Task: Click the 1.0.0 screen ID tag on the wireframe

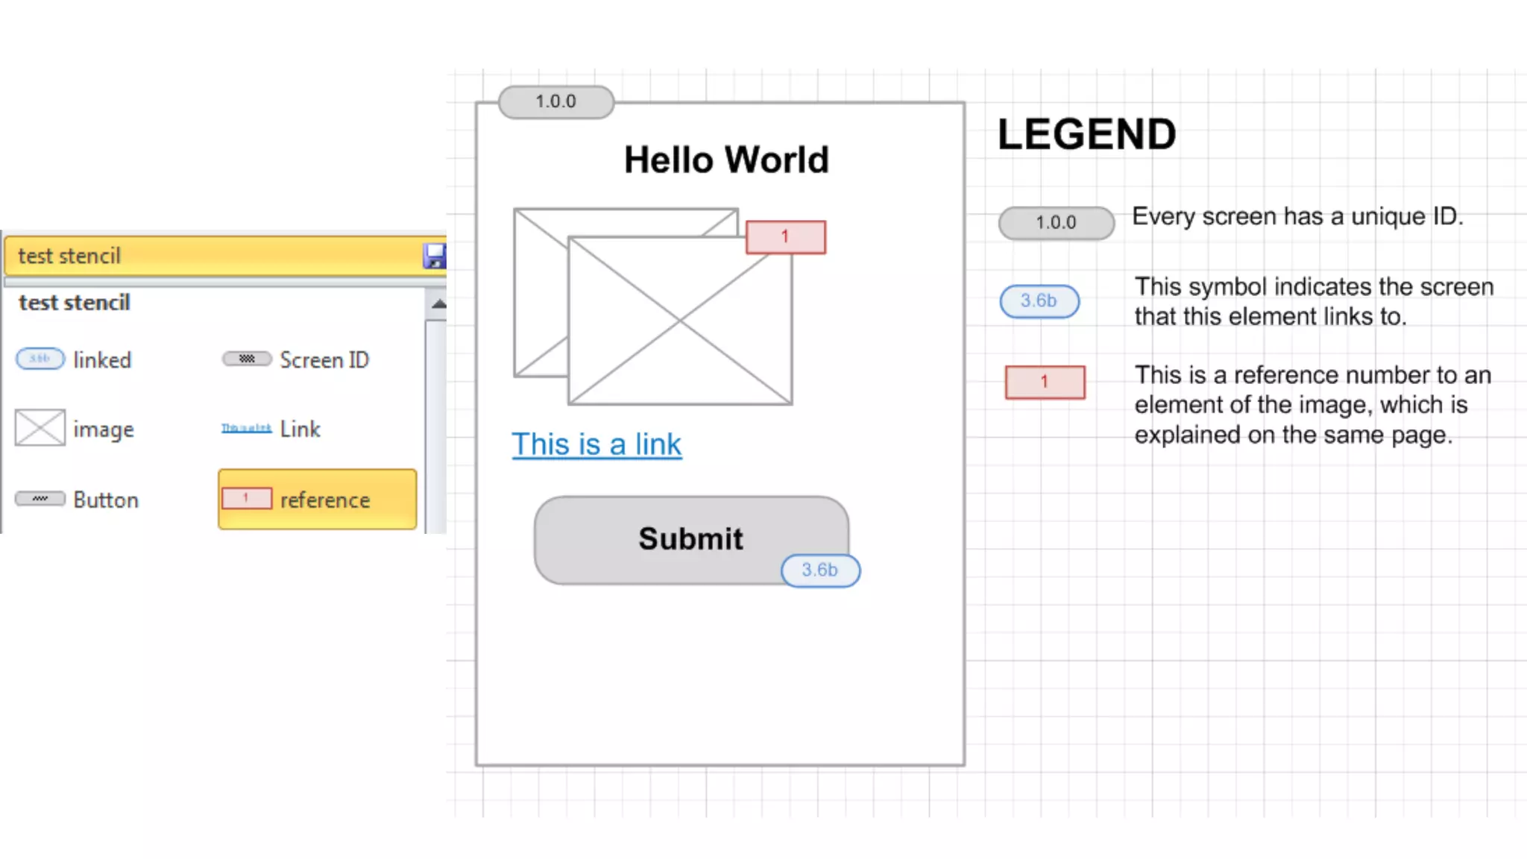Action: [x=556, y=101]
